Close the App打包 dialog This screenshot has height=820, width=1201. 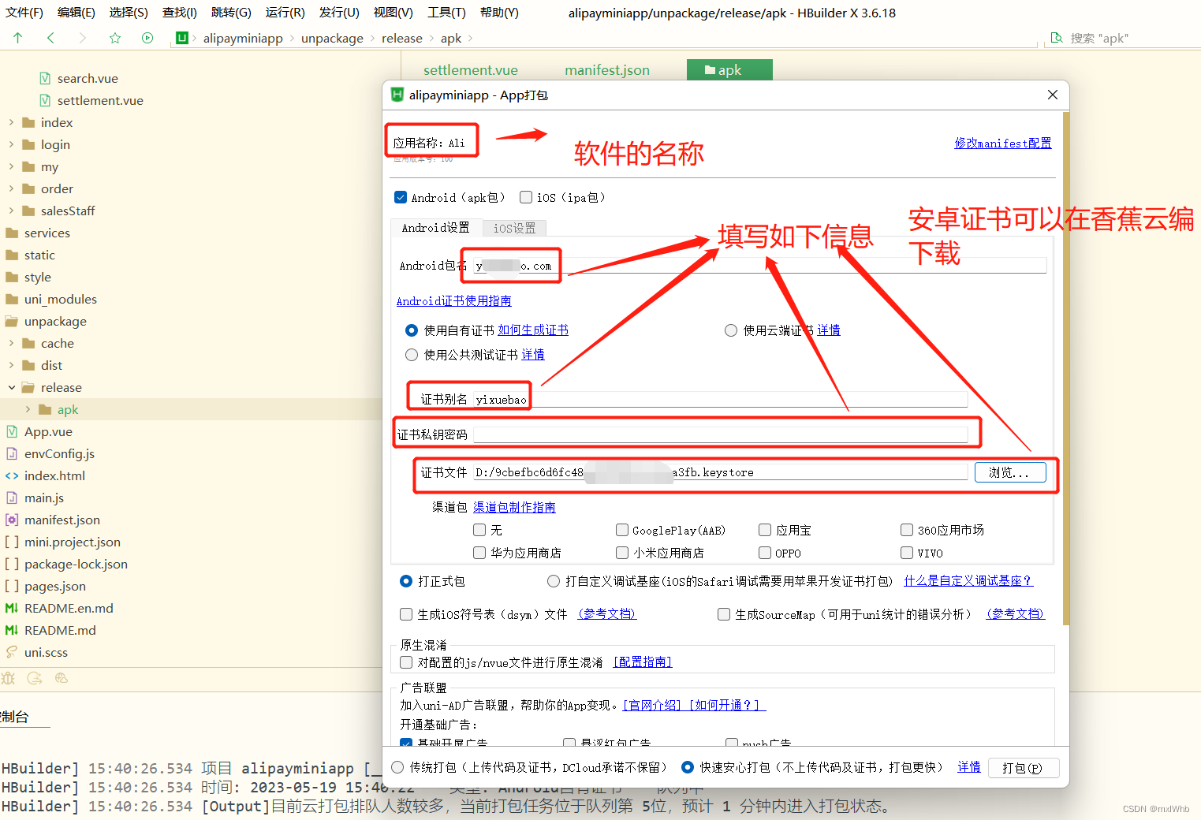tap(1052, 95)
